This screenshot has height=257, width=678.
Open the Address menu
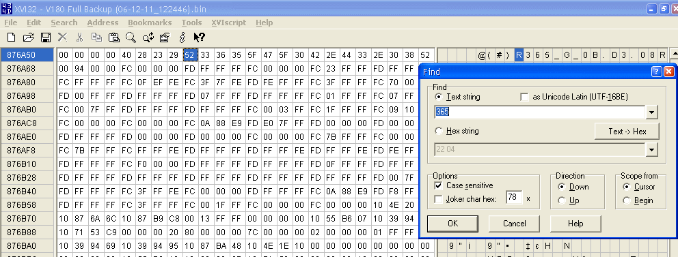point(103,22)
